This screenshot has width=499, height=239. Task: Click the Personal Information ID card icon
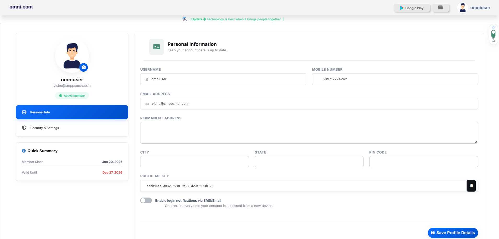click(x=156, y=47)
